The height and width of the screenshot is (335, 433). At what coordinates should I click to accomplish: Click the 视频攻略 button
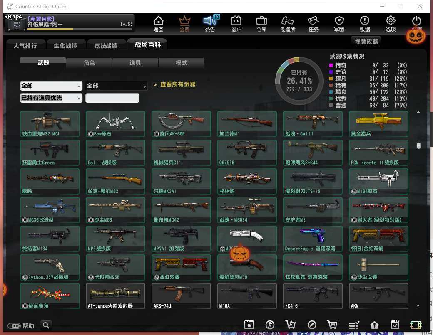click(x=366, y=42)
